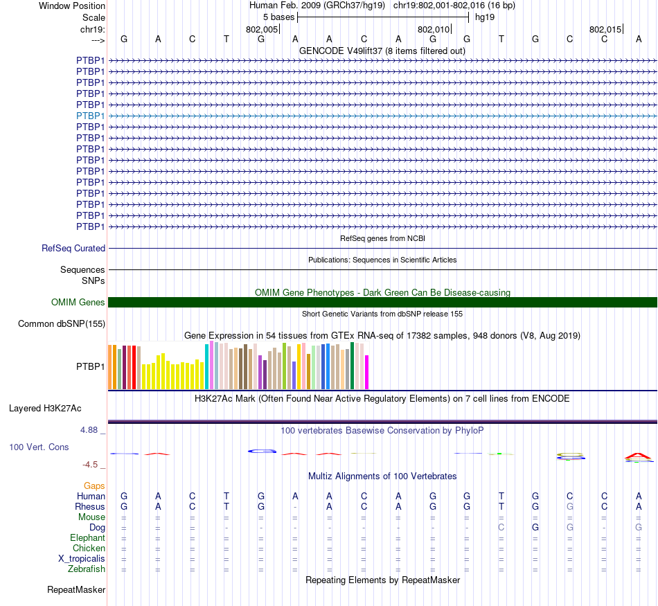Select the Rhesus alignment row label
Screen dimensions: 658x606
(x=90, y=506)
